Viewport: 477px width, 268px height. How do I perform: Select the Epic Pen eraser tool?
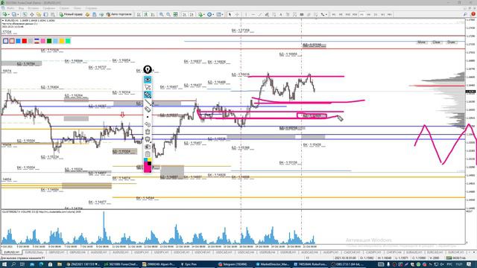[x=148, y=109]
